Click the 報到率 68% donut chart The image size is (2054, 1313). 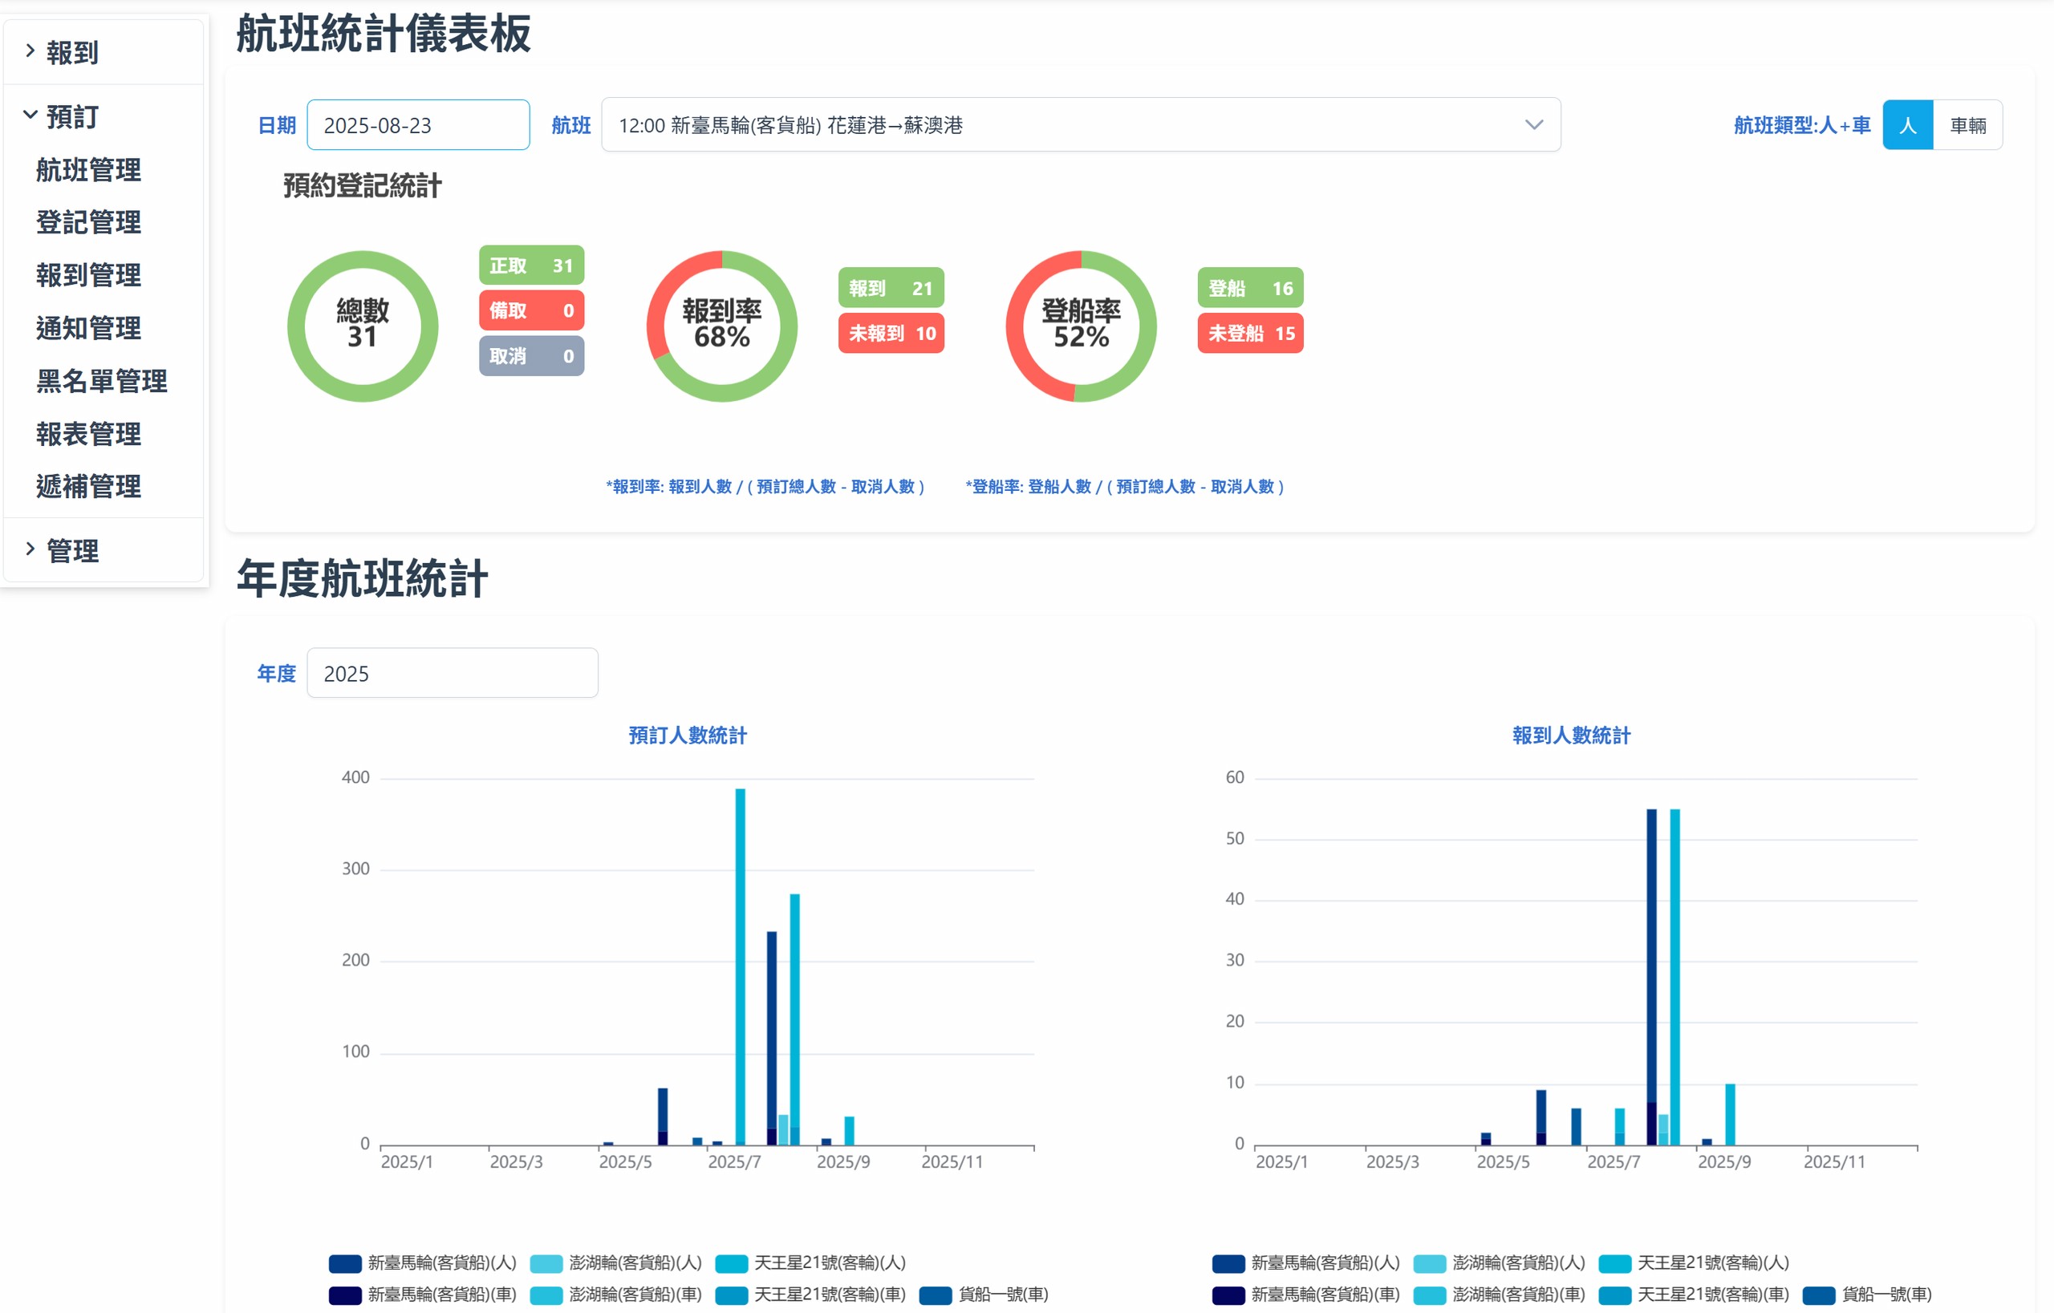coord(721,326)
